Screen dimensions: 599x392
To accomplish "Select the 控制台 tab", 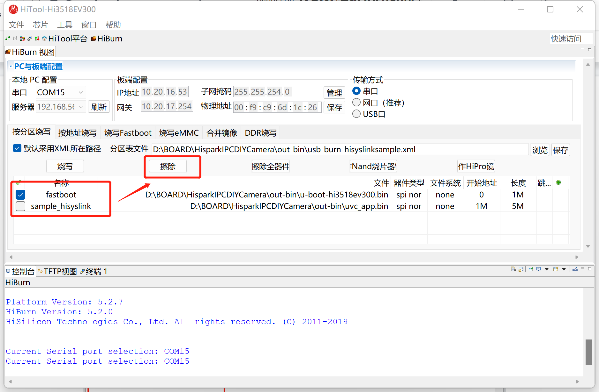I will tap(20, 271).
